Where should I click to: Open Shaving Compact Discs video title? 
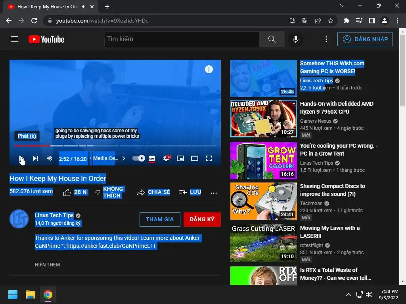(333, 190)
